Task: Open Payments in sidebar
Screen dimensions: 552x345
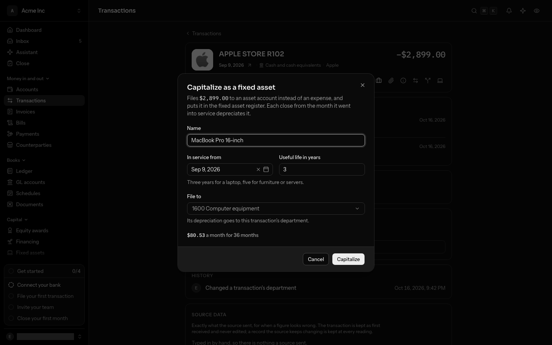Action: [x=44, y=134]
